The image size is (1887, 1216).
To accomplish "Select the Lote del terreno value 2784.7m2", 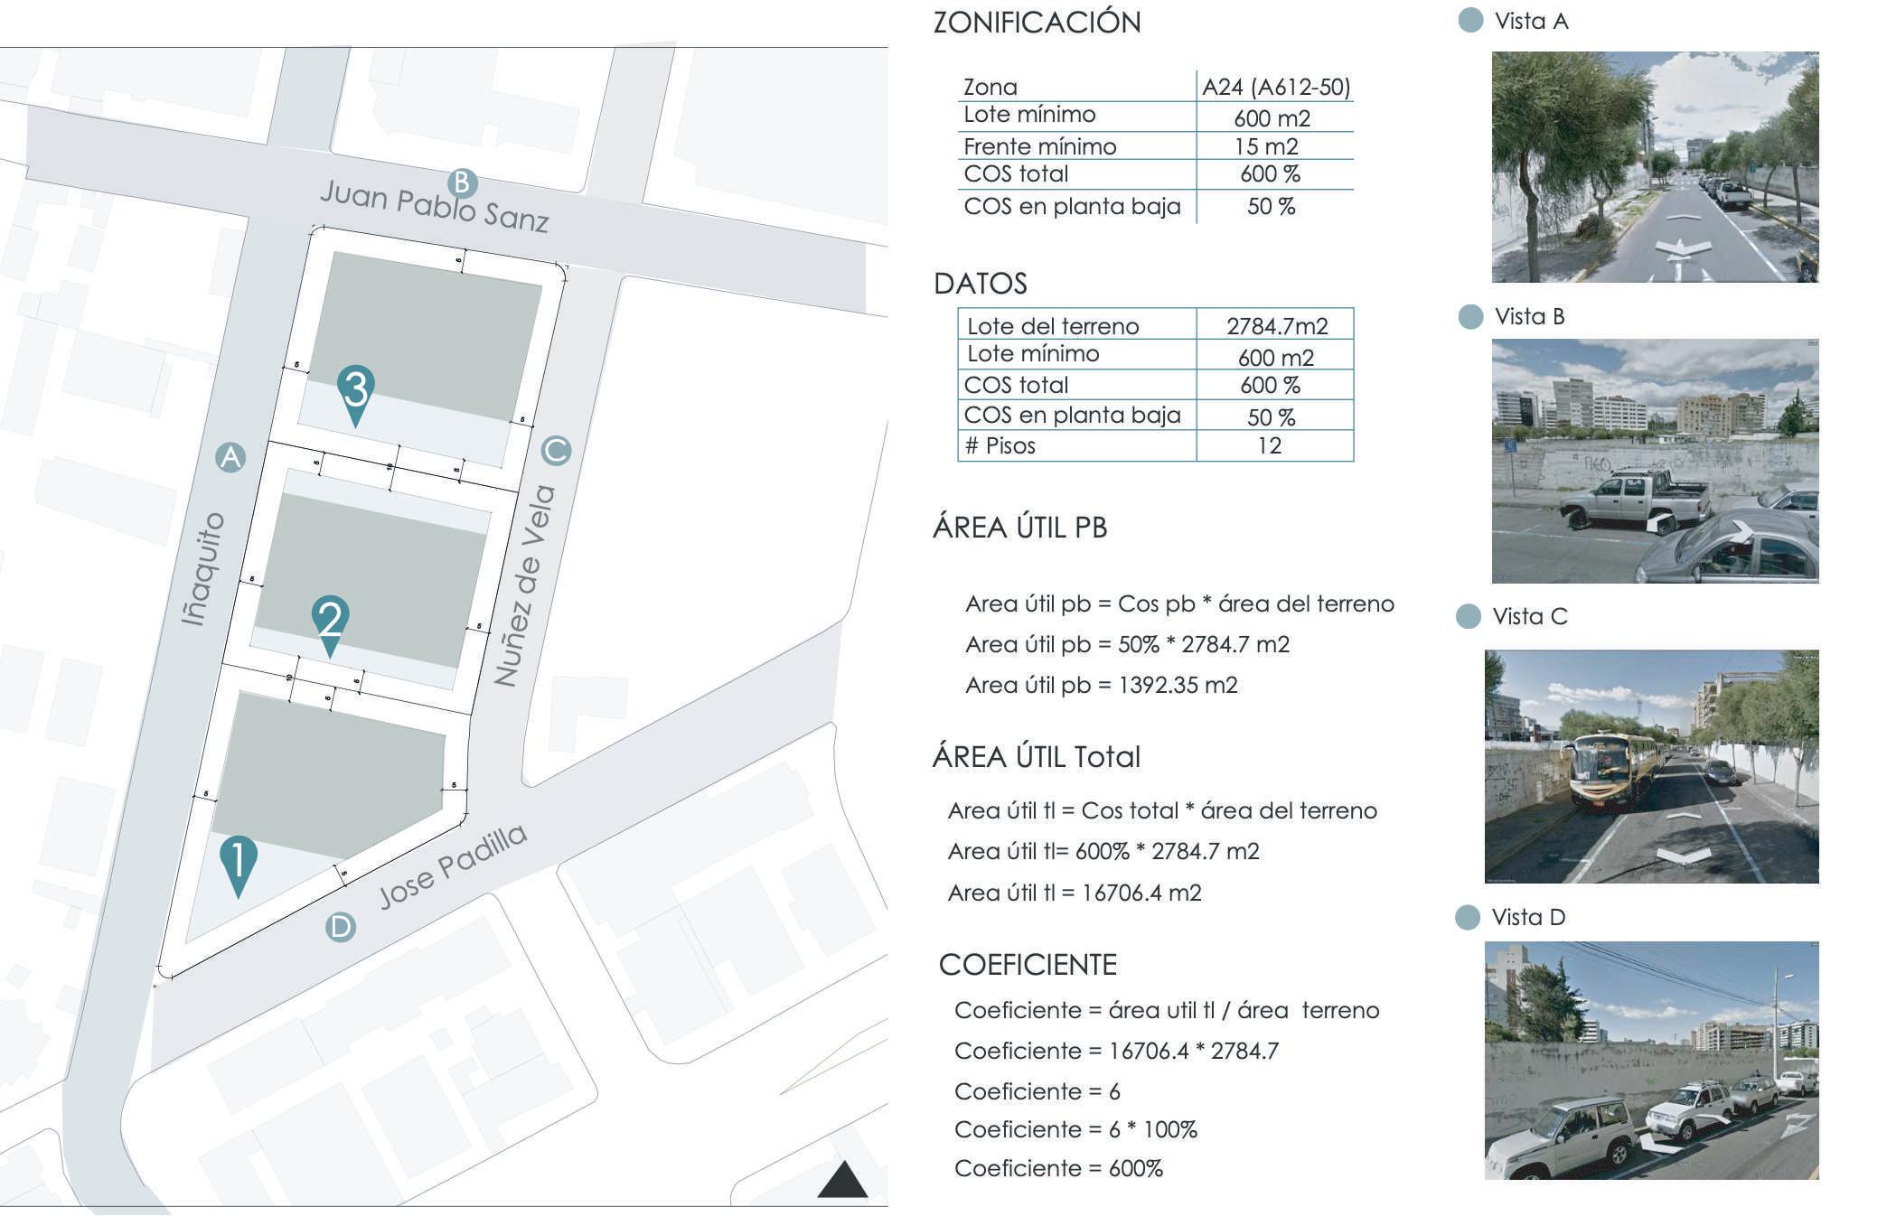I will [x=1276, y=325].
